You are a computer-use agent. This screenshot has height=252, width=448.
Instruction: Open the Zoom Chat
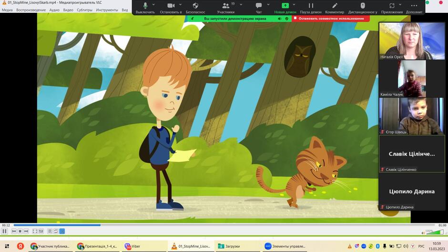click(259, 8)
